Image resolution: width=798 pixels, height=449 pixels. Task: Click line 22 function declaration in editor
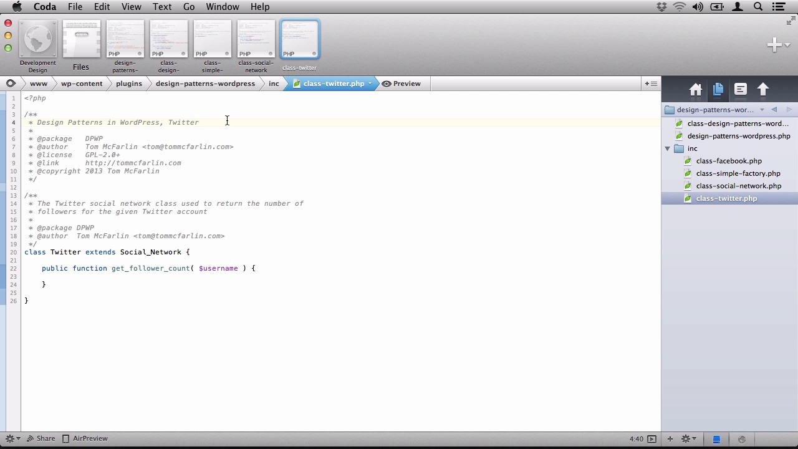pos(148,268)
